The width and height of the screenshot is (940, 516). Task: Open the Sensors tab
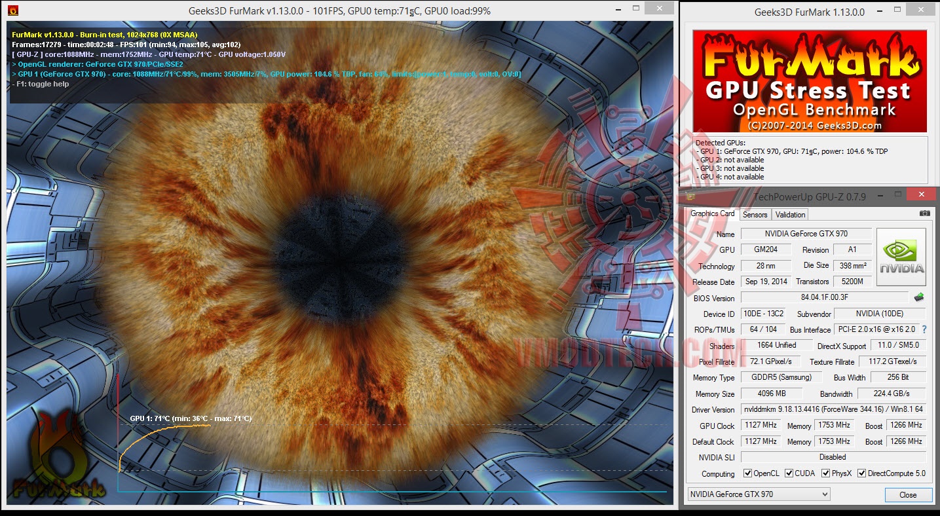pyautogui.click(x=755, y=214)
